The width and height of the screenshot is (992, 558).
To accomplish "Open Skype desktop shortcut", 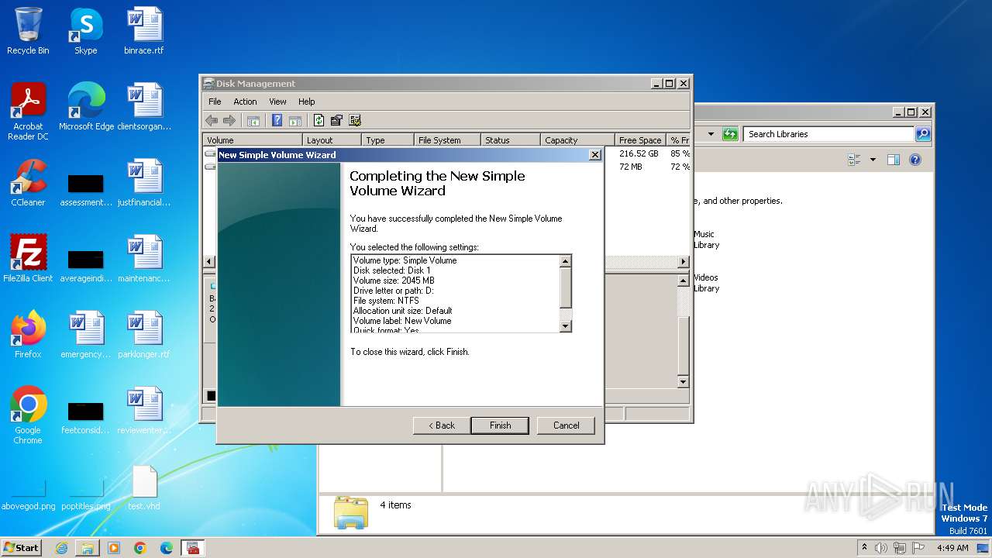I will pos(85,31).
